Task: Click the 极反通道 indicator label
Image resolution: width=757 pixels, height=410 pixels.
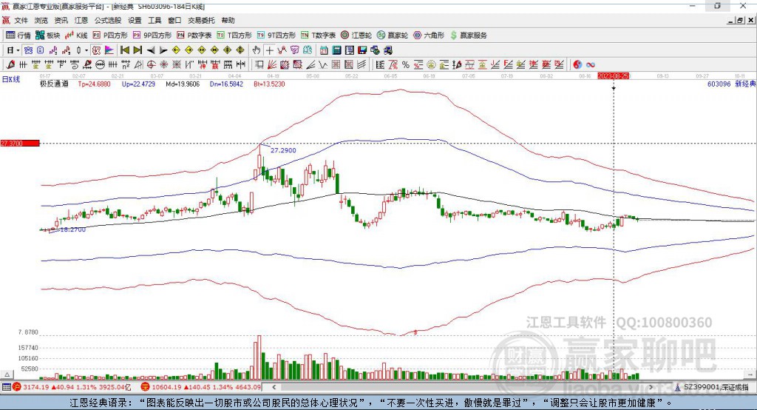Action: (x=54, y=84)
